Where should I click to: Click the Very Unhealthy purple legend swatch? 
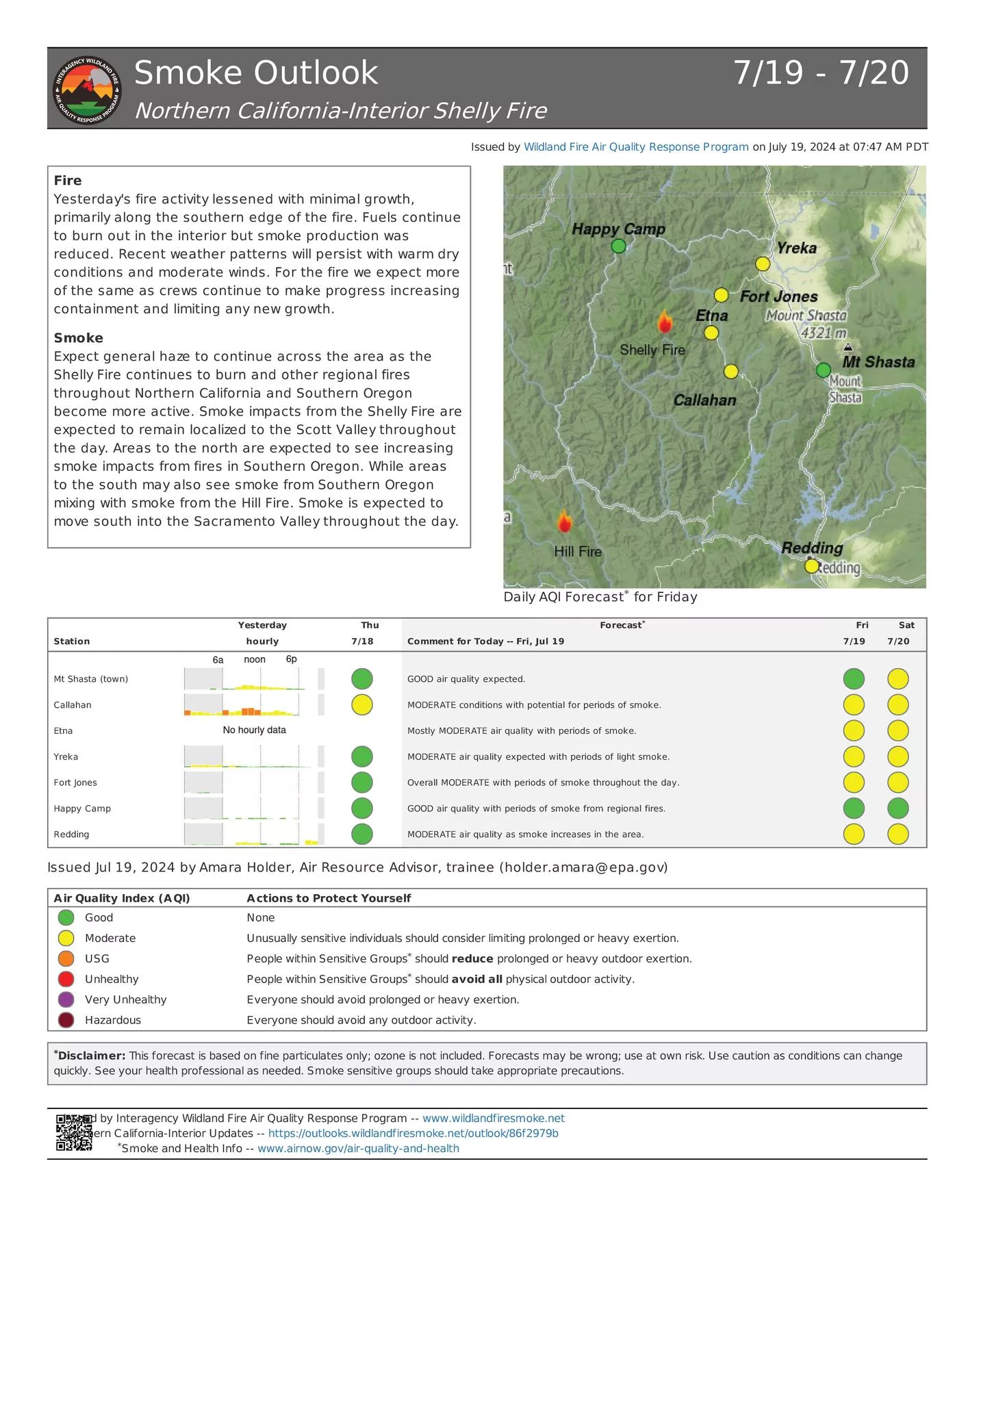tap(66, 999)
